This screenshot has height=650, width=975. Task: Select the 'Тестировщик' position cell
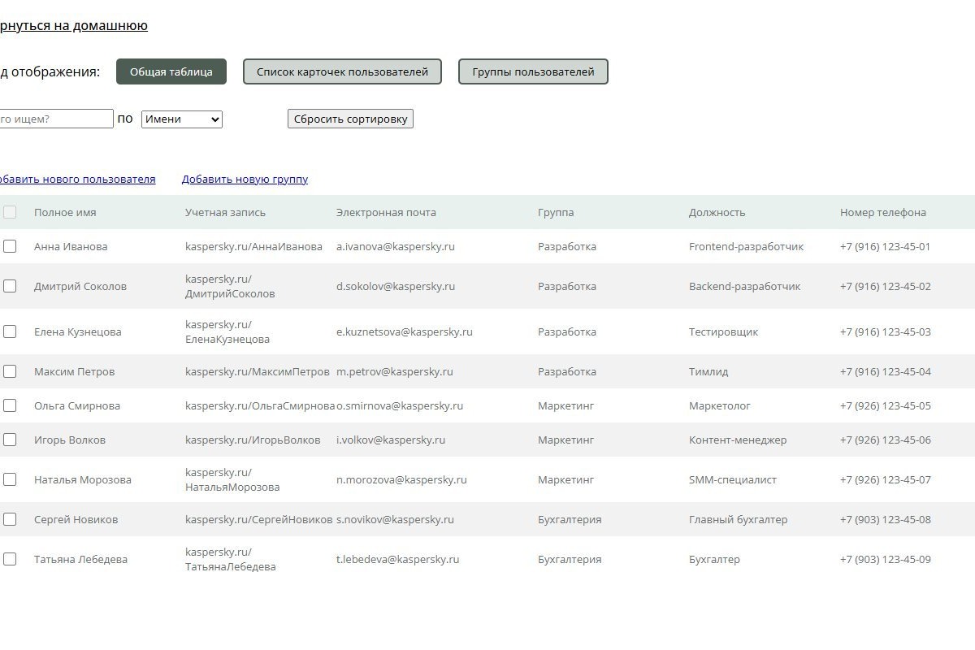723,331
